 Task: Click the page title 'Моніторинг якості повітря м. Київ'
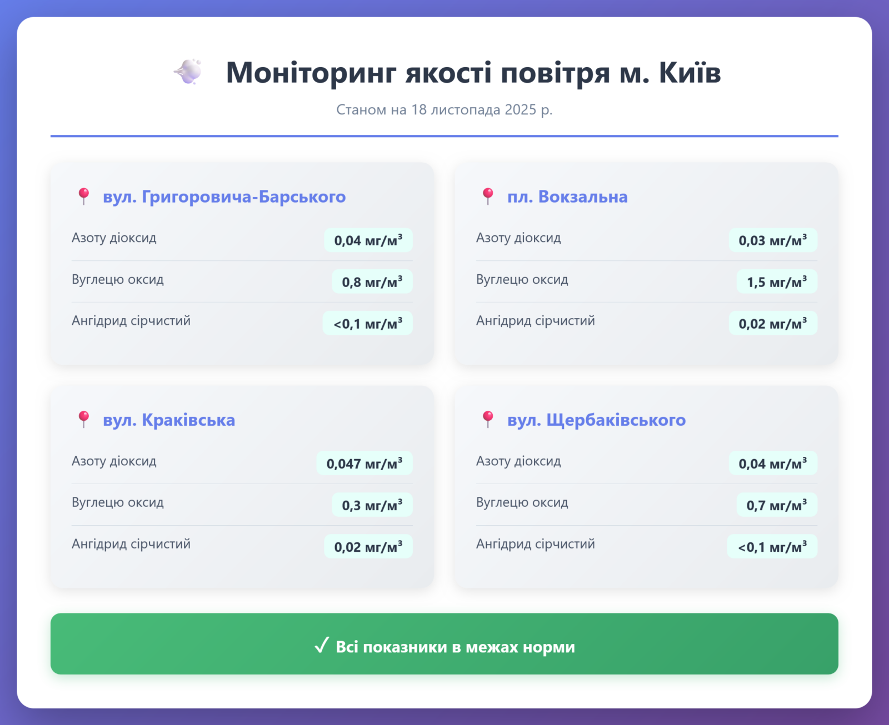click(473, 73)
